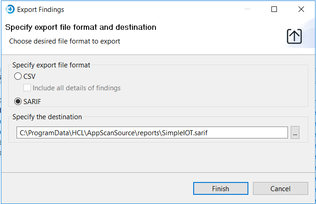Click the CSV text label

coord(29,77)
